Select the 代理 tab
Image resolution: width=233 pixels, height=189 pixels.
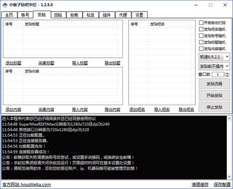pos(123,15)
